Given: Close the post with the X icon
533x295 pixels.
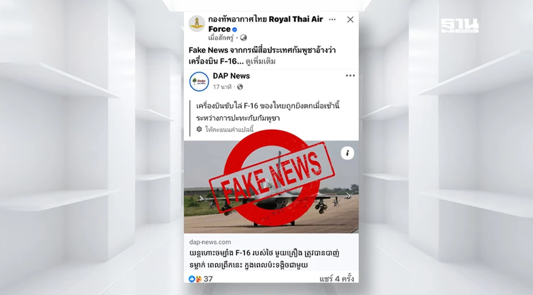Looking at the screenshot, I should 350,20.
